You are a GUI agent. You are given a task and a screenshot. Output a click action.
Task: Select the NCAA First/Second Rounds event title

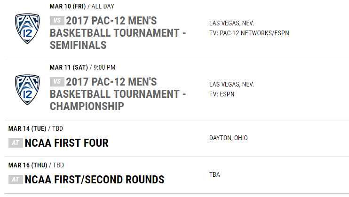pos(95,180)
